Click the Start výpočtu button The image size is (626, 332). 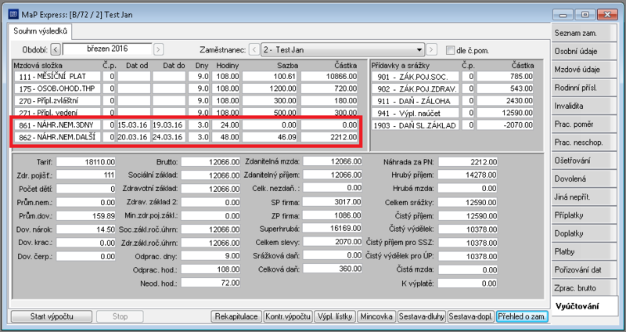(52, 317)
